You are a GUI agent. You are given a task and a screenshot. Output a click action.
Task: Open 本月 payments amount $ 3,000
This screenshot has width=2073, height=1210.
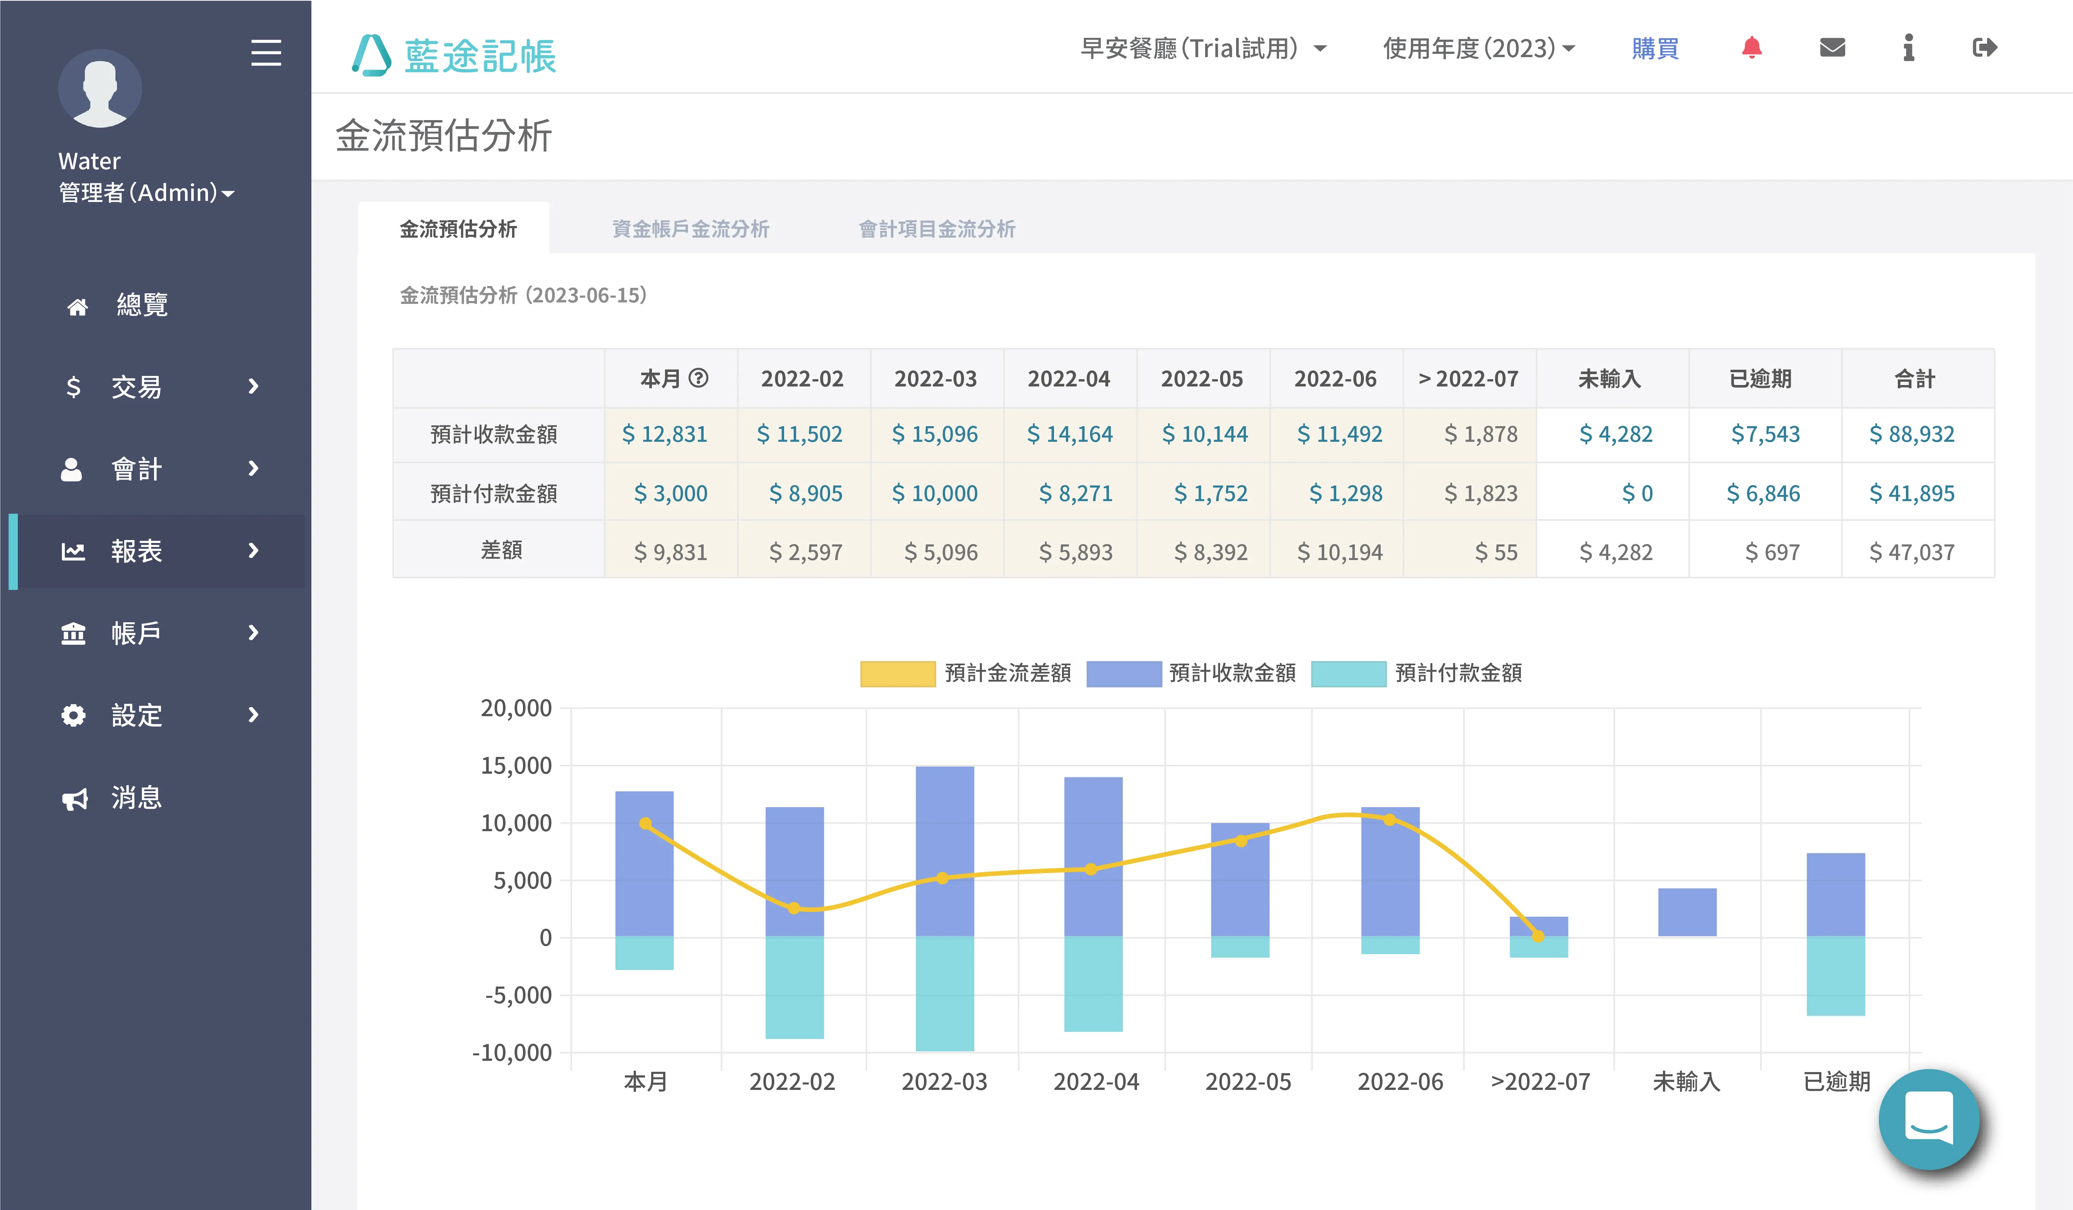(670, 493)
